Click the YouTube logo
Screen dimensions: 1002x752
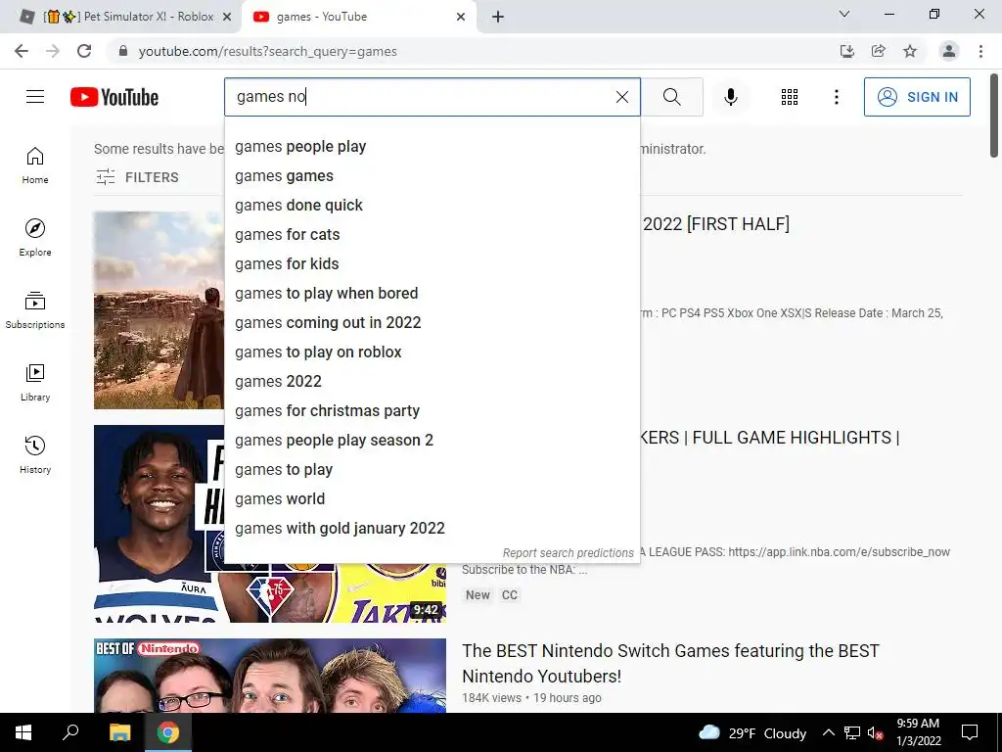[114, 97]
